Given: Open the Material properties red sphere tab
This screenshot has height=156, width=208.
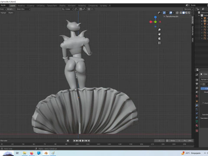Looking at the screenshot, I should coord(197,126).
